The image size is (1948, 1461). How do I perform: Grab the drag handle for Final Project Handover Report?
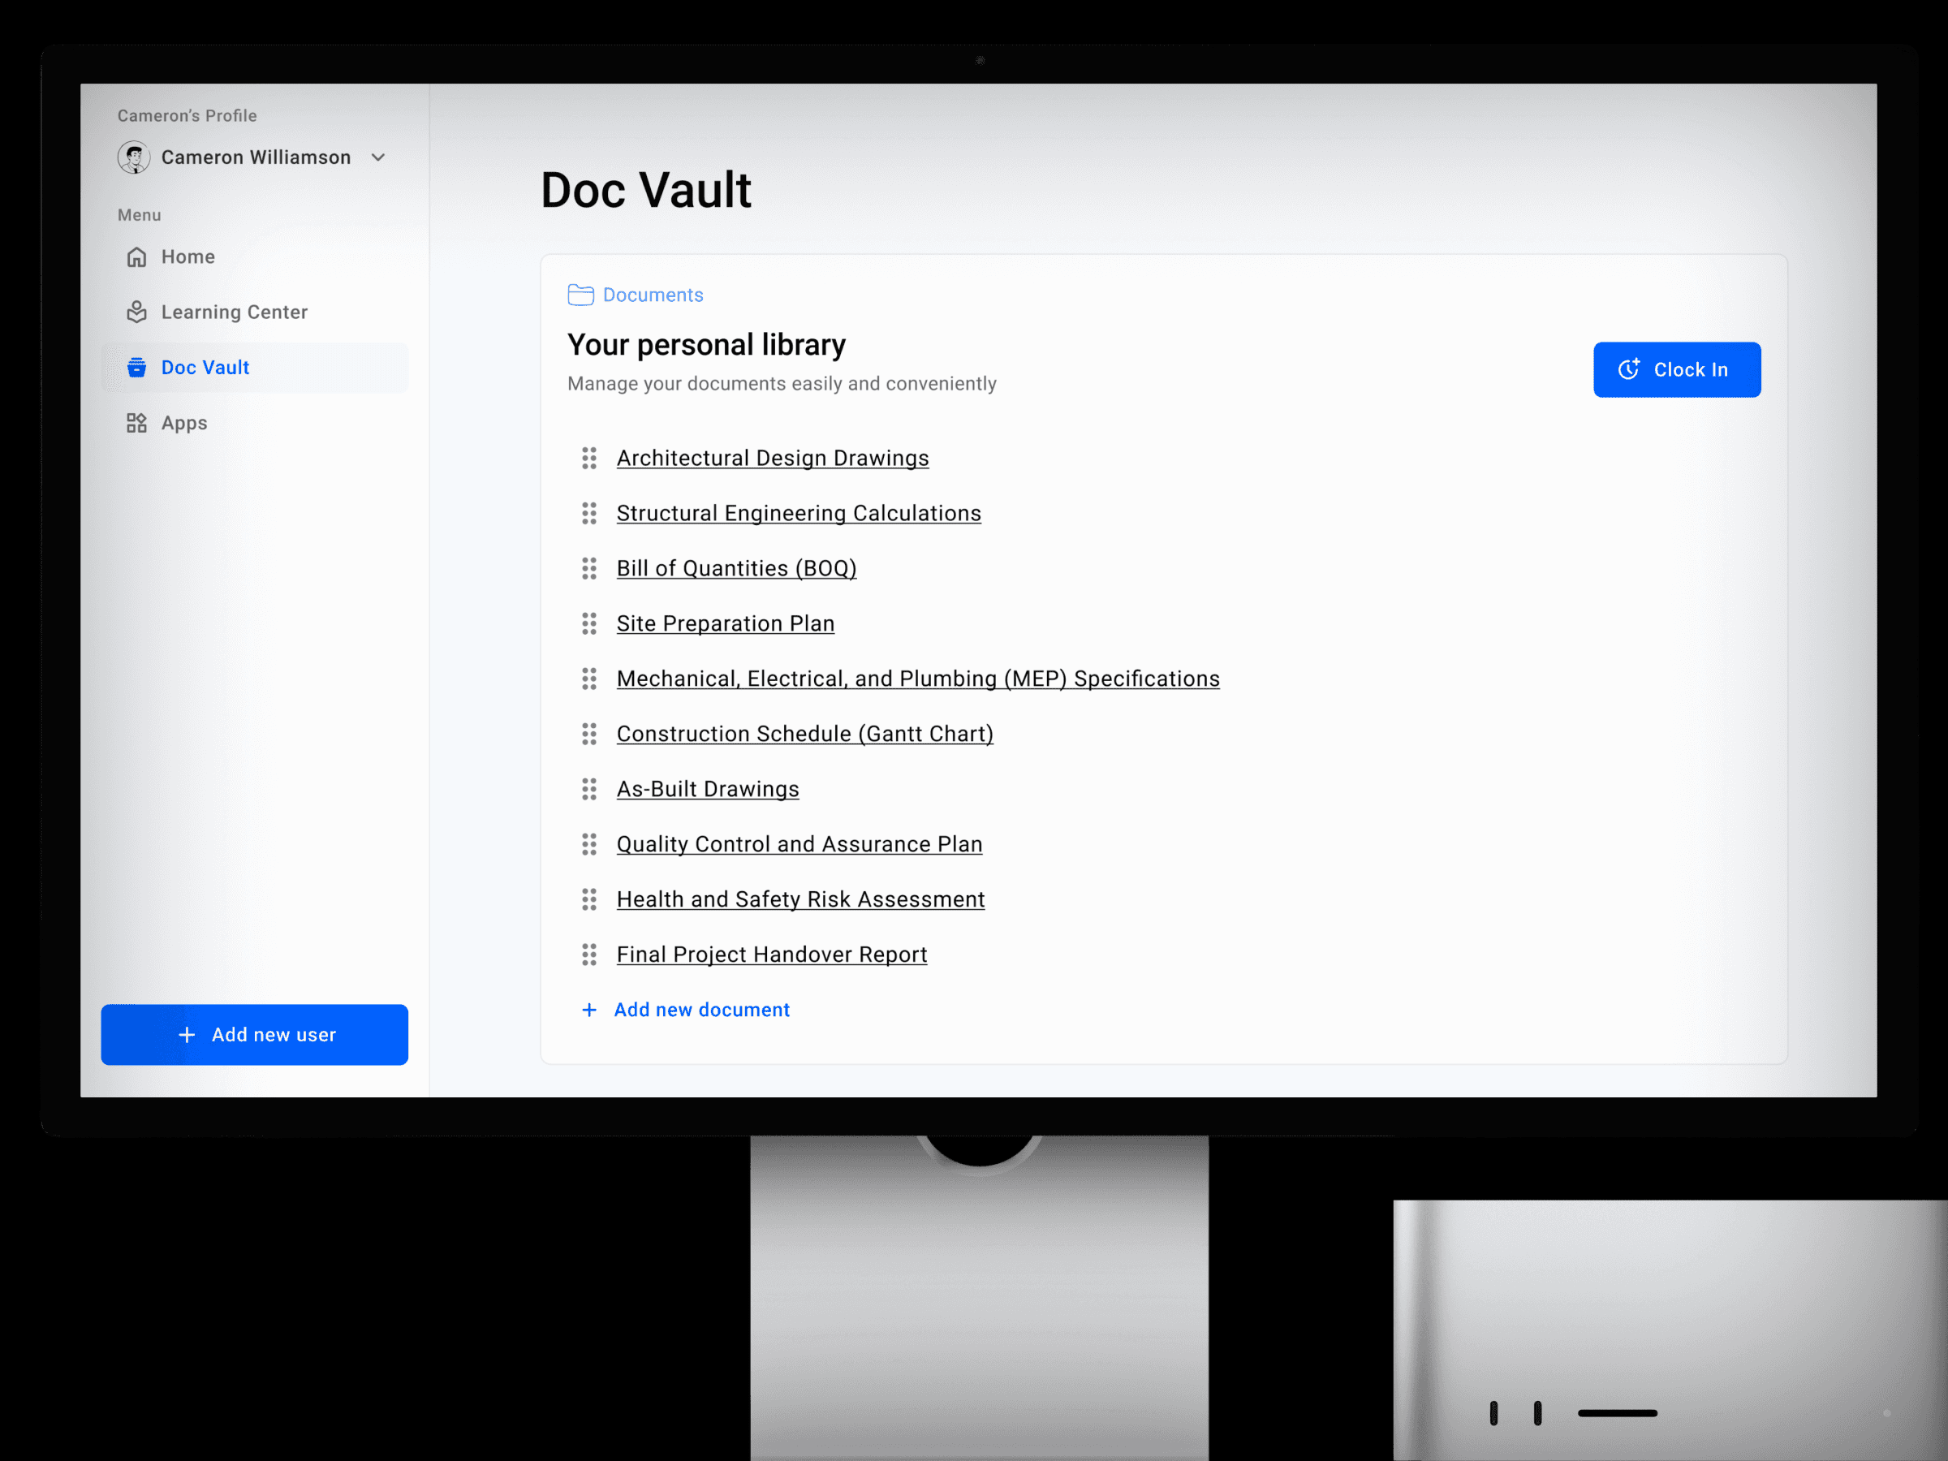click(x=589, y=954)
